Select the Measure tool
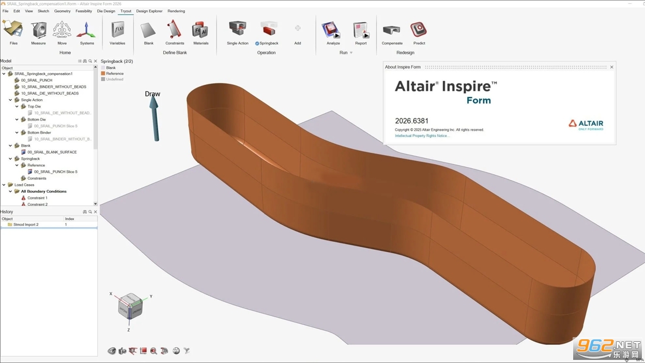Screen dimensions: 645x363 point(38,29)
